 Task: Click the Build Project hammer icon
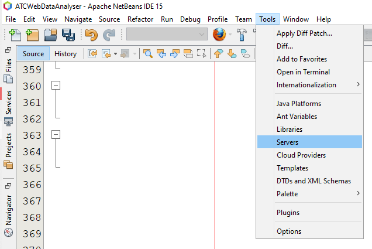coord(242,35)
